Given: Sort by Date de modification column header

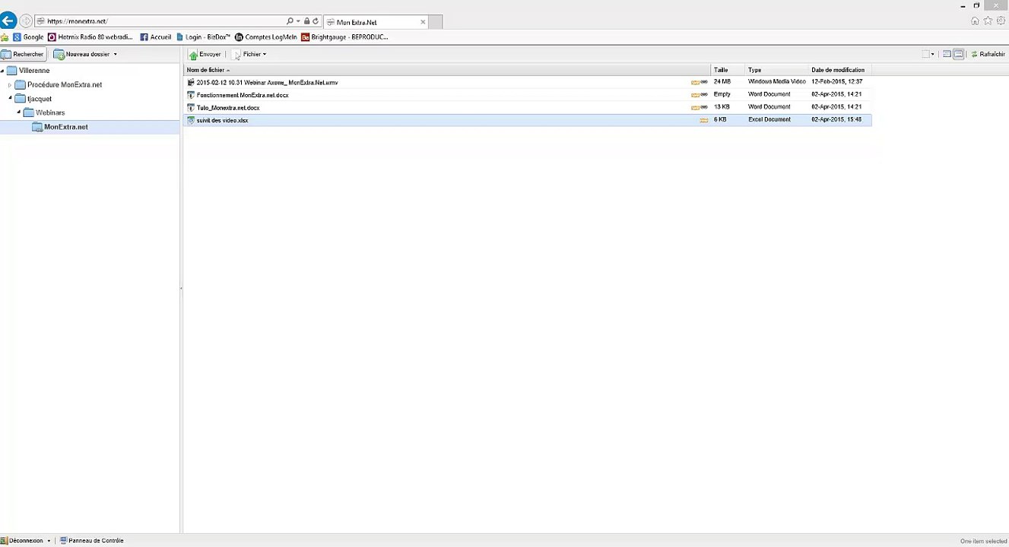Looking at the screenshot, I should click(x=839, y=70).
